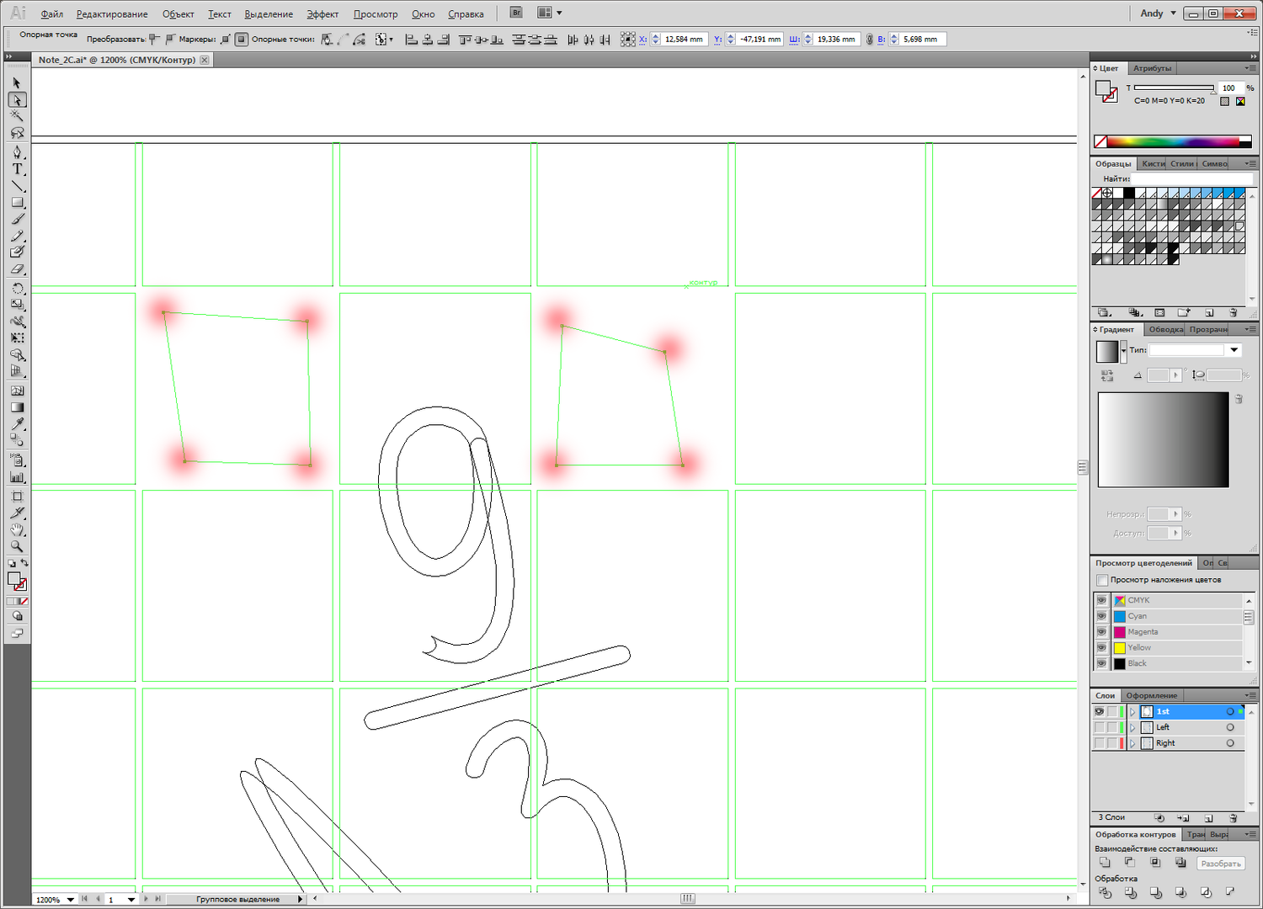
Task: Open the Справка menu
Action: [466, 14]
